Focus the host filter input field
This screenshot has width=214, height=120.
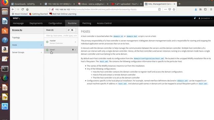click(61, 36)
